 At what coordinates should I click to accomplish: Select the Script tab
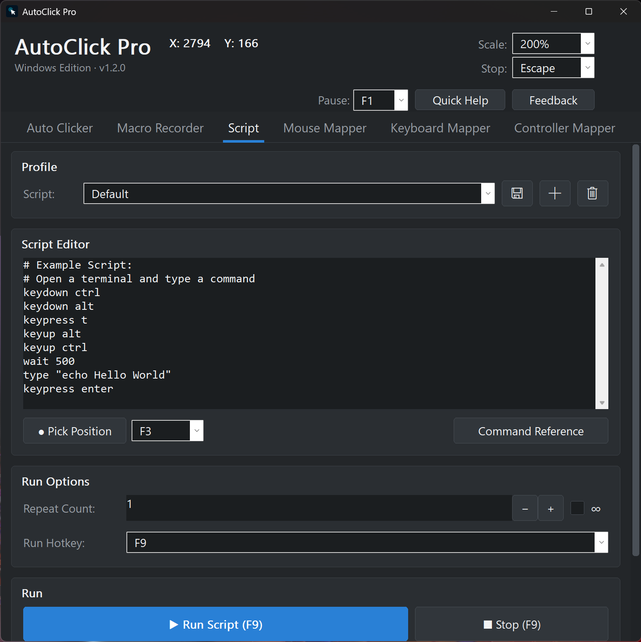(x=244, y=128)
